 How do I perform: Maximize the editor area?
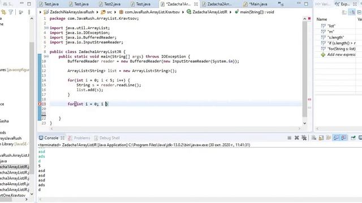point(306,4)
